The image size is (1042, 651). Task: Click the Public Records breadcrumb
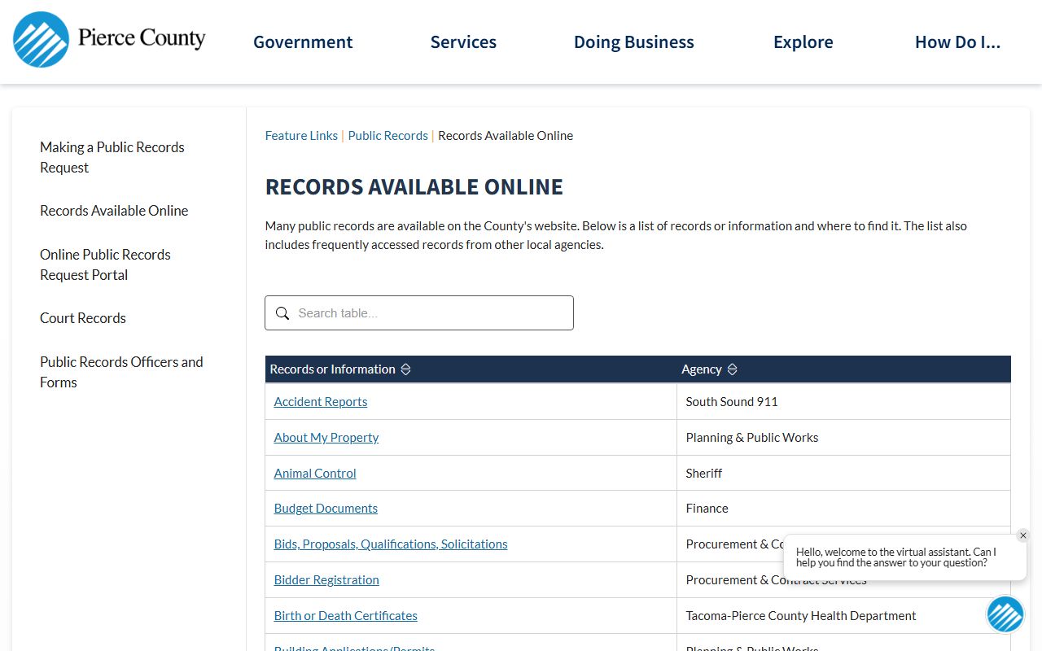point(387,136)
